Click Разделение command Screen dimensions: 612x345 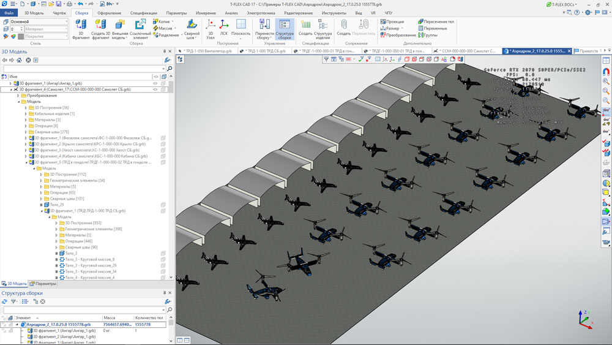coord(166,35)
